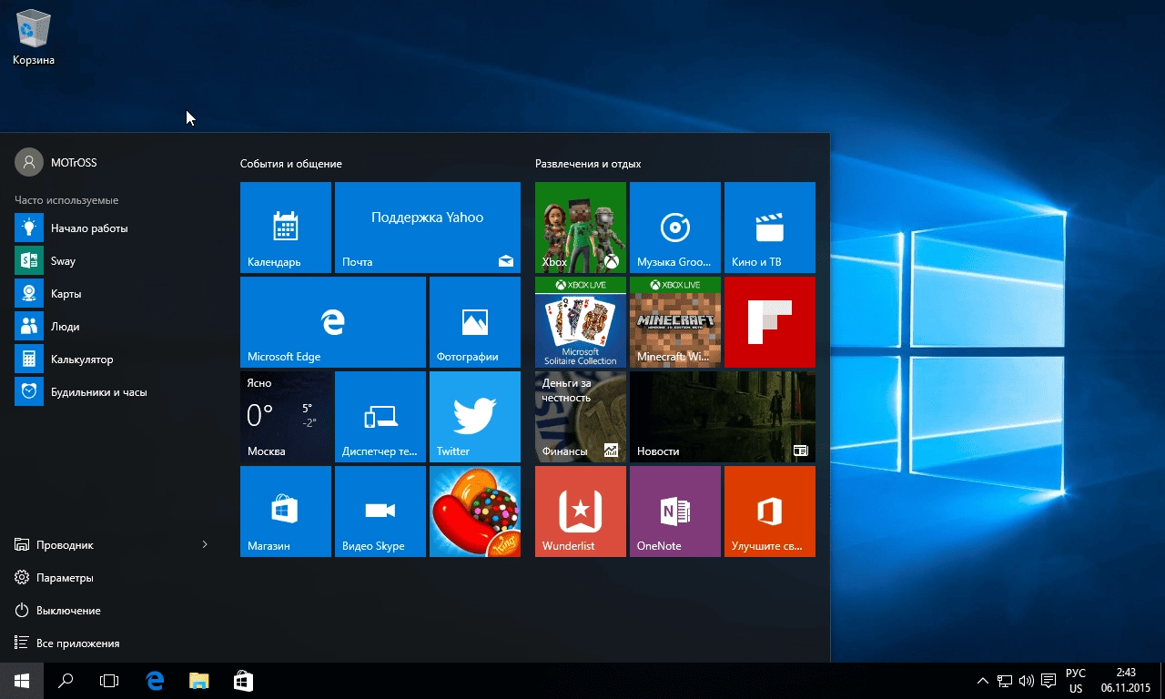
Task: Open the Новости news tile
Action: pyautogui.click(x=723, y=417)
